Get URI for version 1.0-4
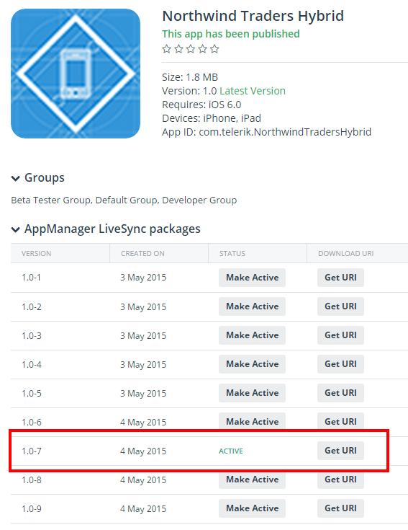 (x=340, y=364)
